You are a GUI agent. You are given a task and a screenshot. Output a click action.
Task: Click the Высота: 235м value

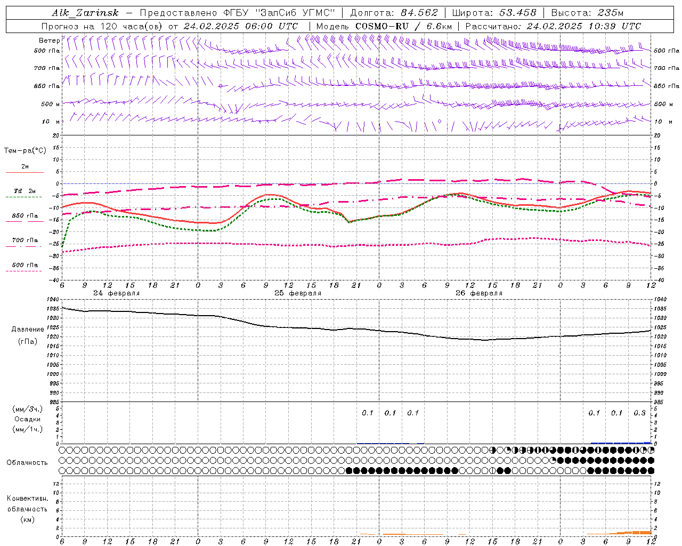pyautogui.click(x=587, y=13)
